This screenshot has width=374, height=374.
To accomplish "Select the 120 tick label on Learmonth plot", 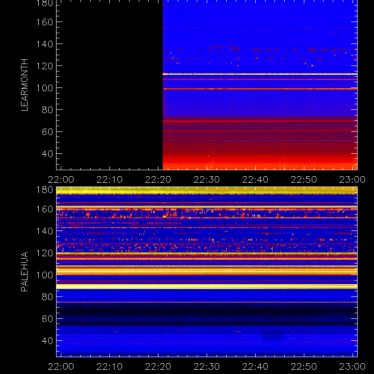I will 44,66.
